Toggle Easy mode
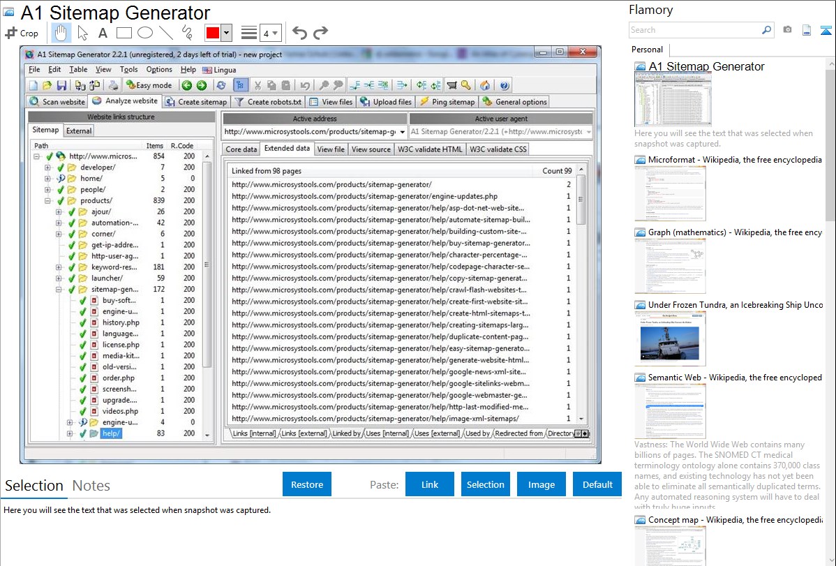 [149, 85]
